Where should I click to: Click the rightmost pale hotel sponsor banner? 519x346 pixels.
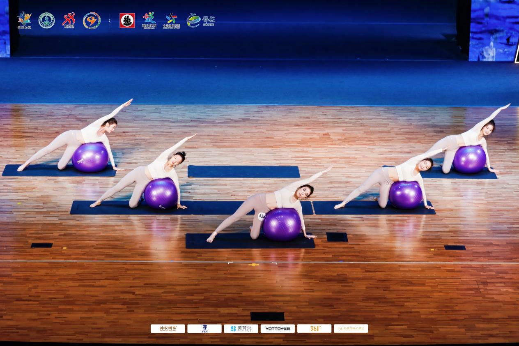351,329
